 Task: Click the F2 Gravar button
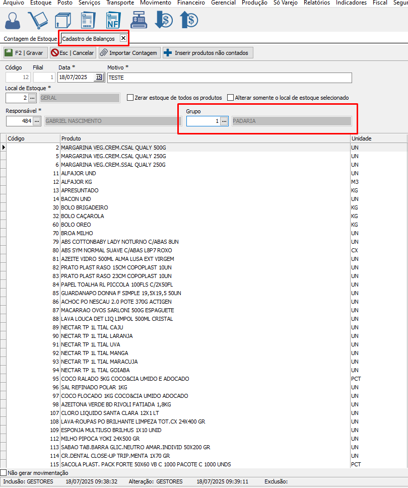tap(25, 53)
